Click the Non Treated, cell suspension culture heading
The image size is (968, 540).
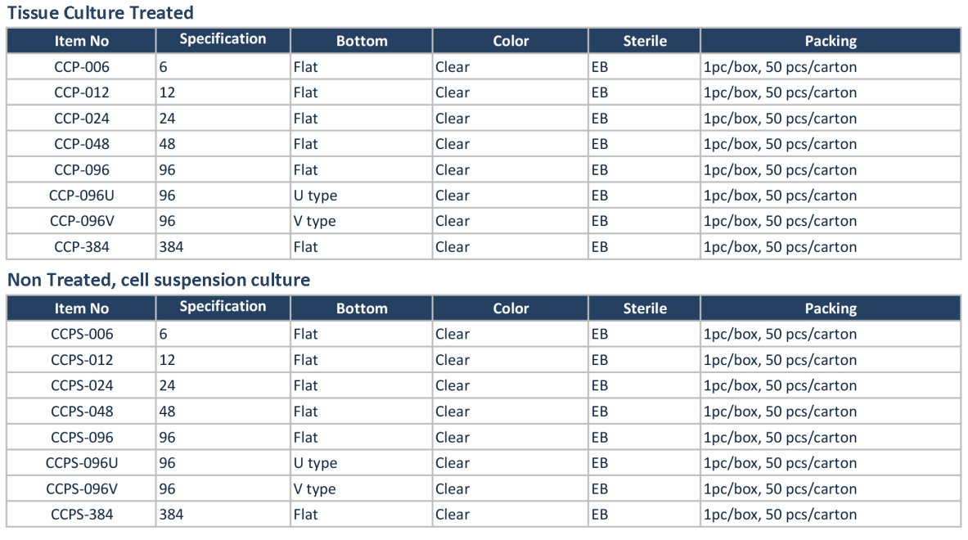coord(159,280)
